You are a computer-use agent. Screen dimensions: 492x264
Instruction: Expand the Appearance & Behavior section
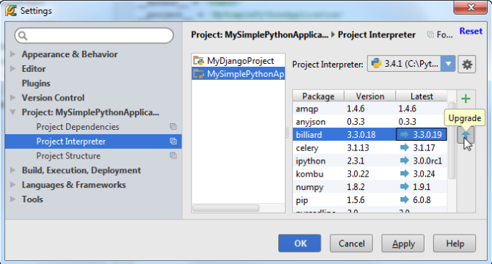(x=13, y=54)
